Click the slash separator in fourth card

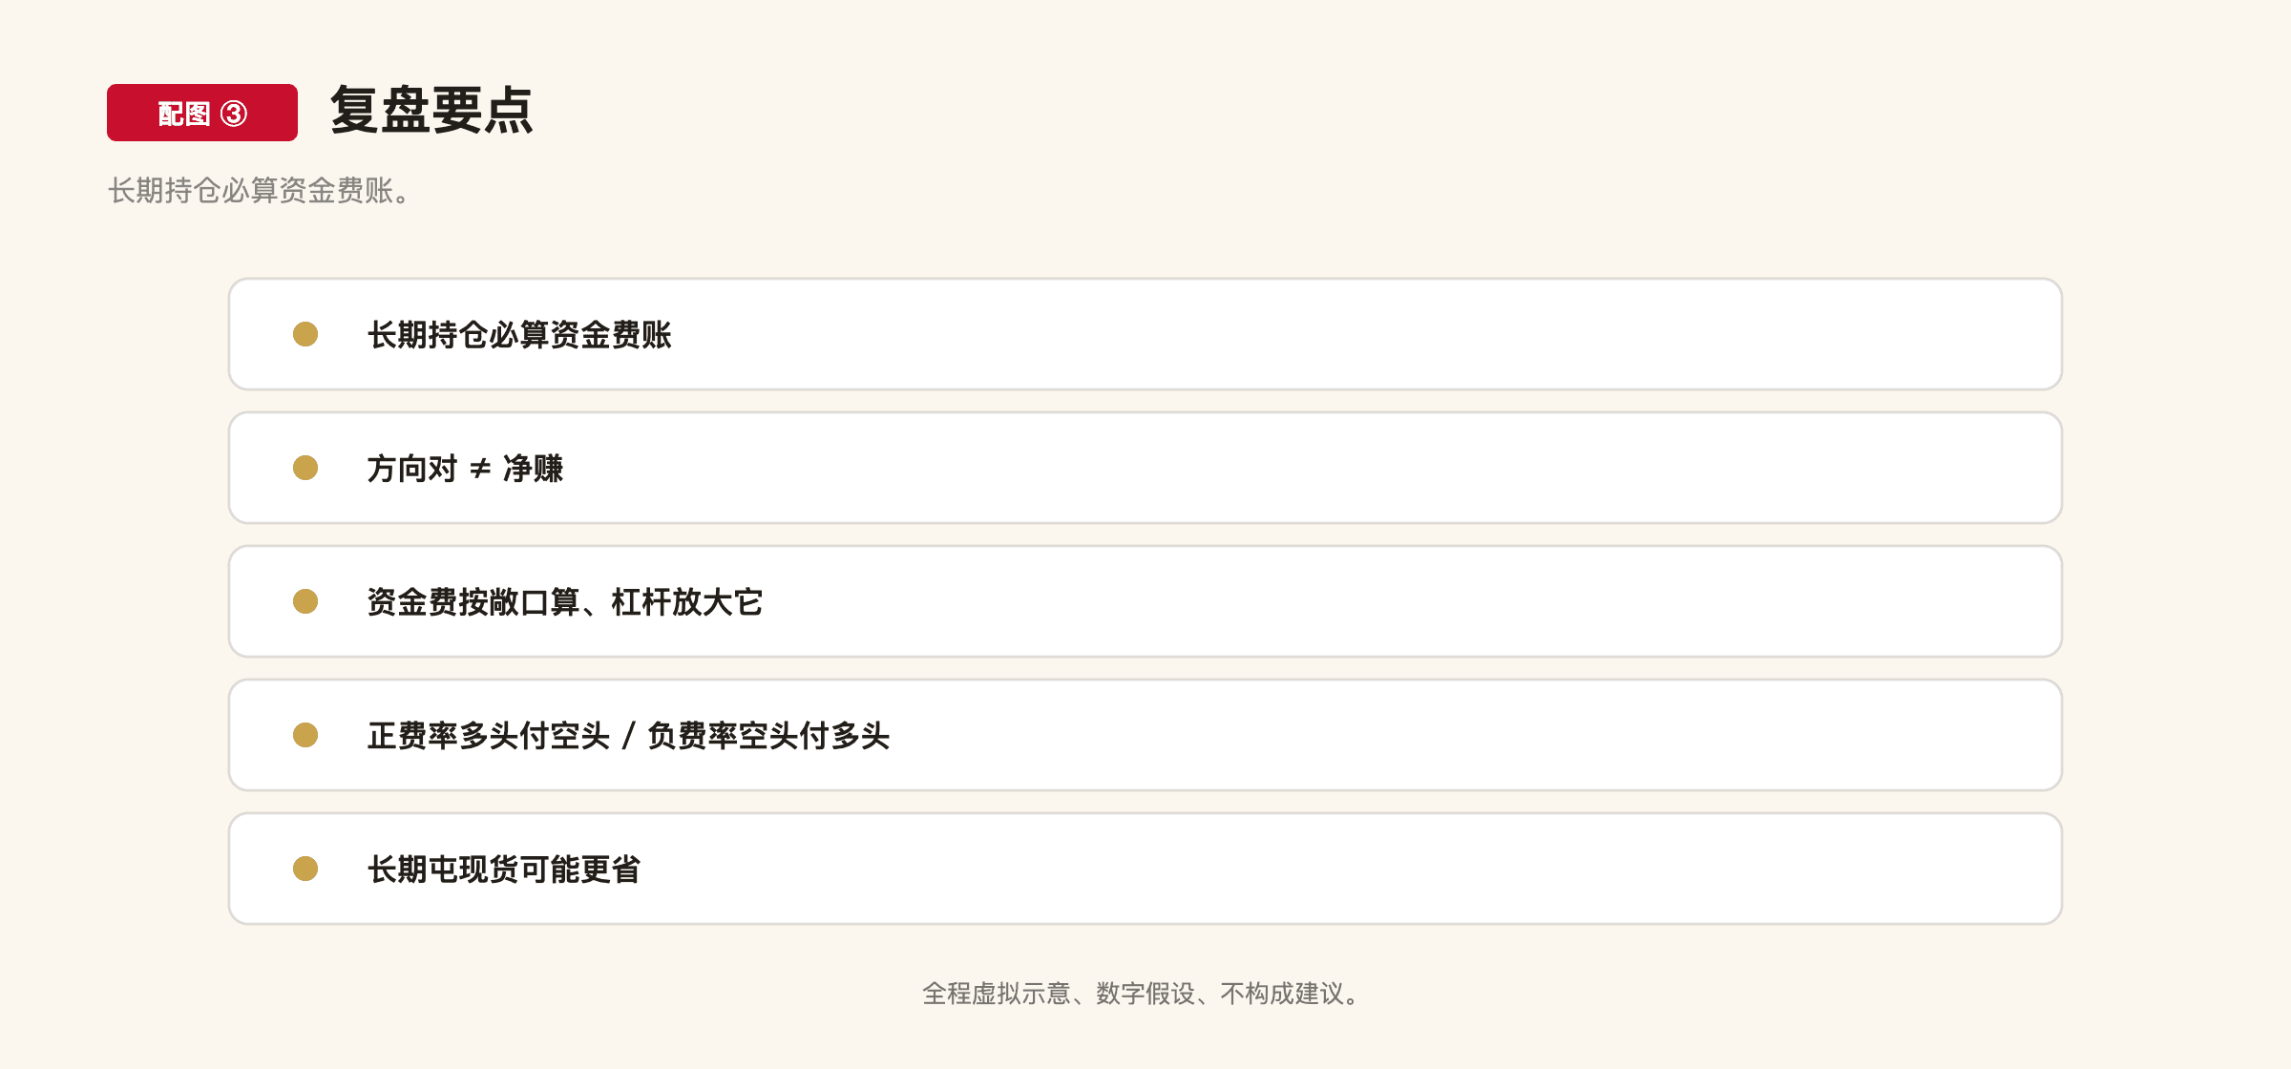click(x=628, y=736)
